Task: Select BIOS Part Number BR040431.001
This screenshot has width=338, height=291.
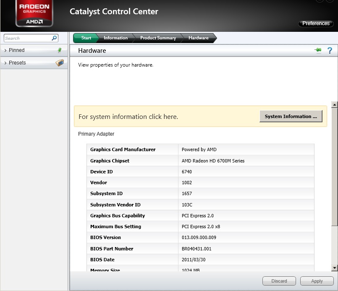Action: (197, 249)
